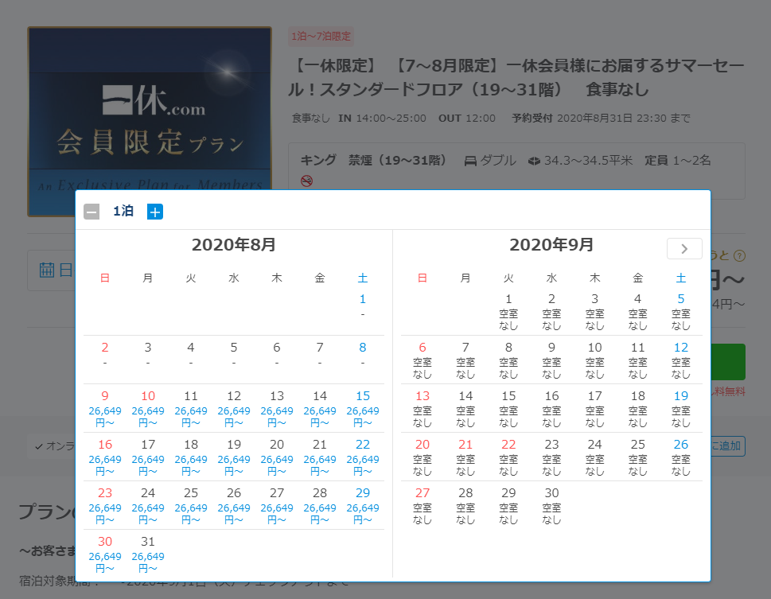Click September 26 no-vacancy cell
Screen dimensions: 771x599
(680, 457)
